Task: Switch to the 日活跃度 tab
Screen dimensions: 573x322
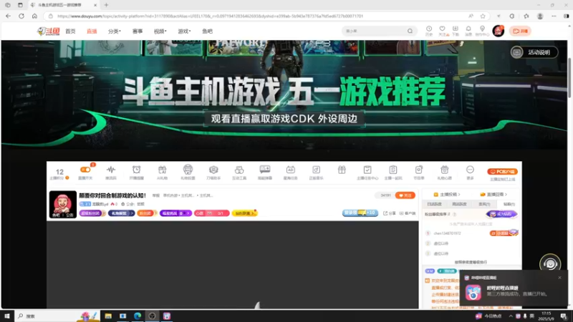Action: (x=435, y=204)
